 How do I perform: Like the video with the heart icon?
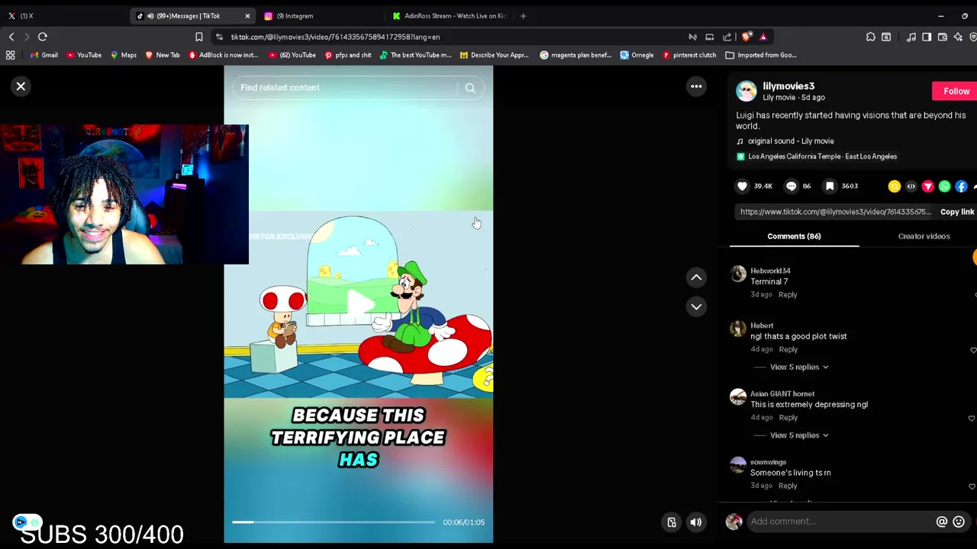742,186
